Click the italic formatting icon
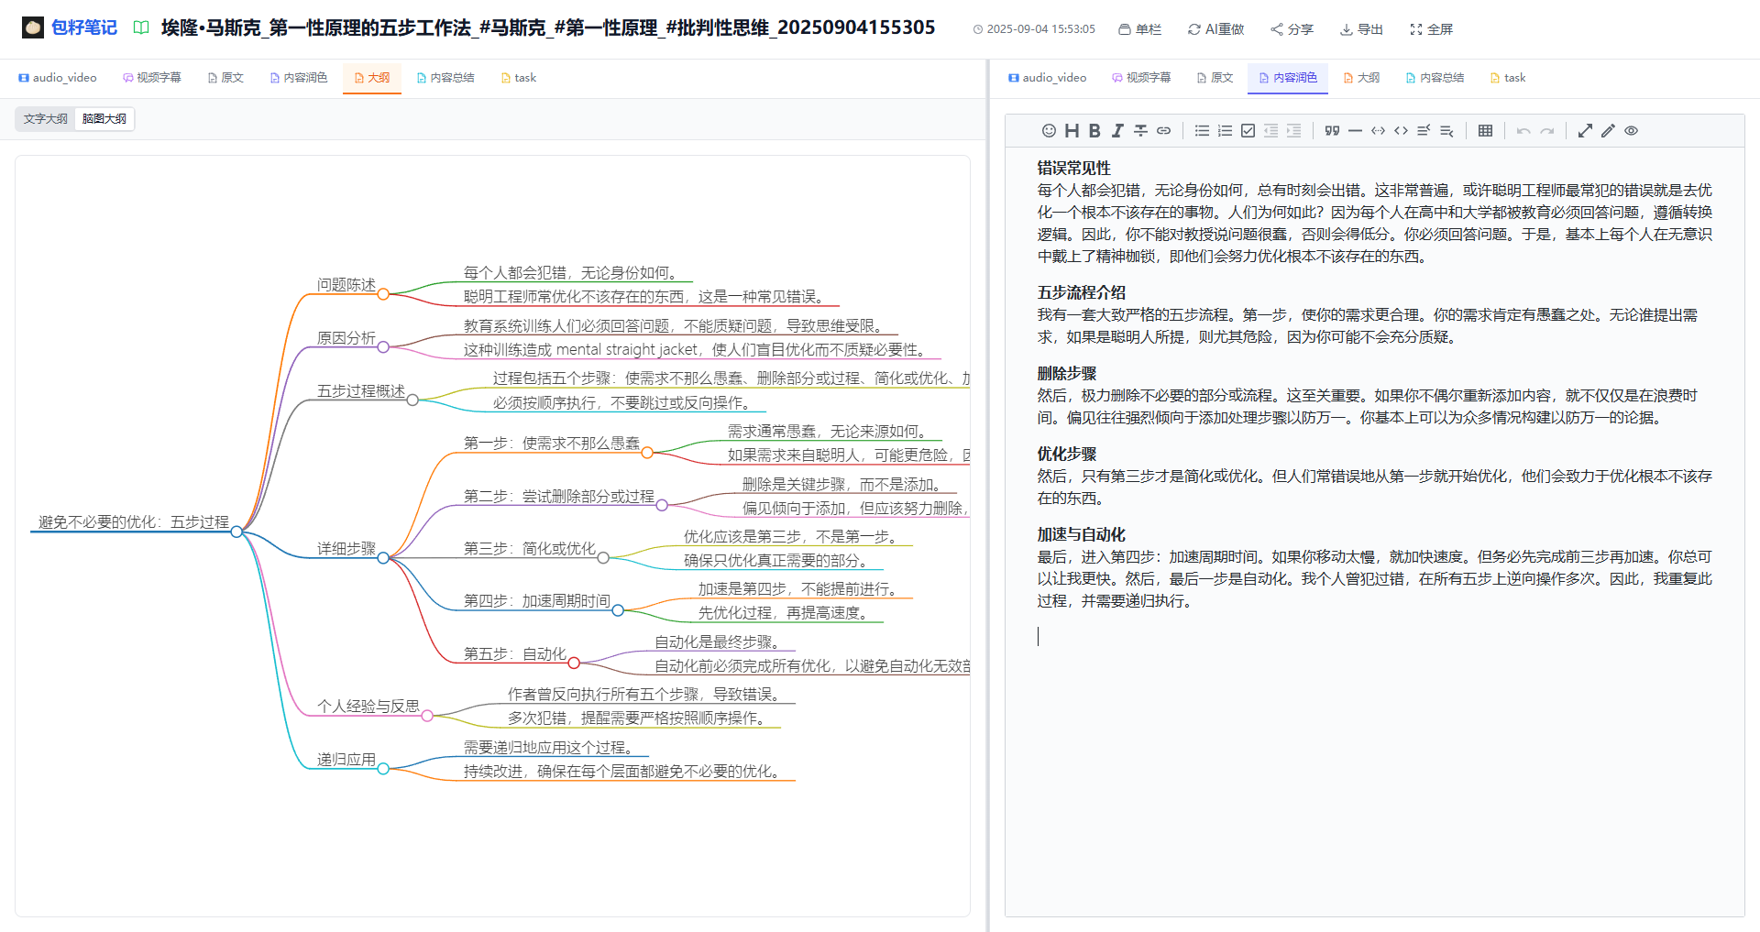The image size is (1760, 932). pos(1117,131)
